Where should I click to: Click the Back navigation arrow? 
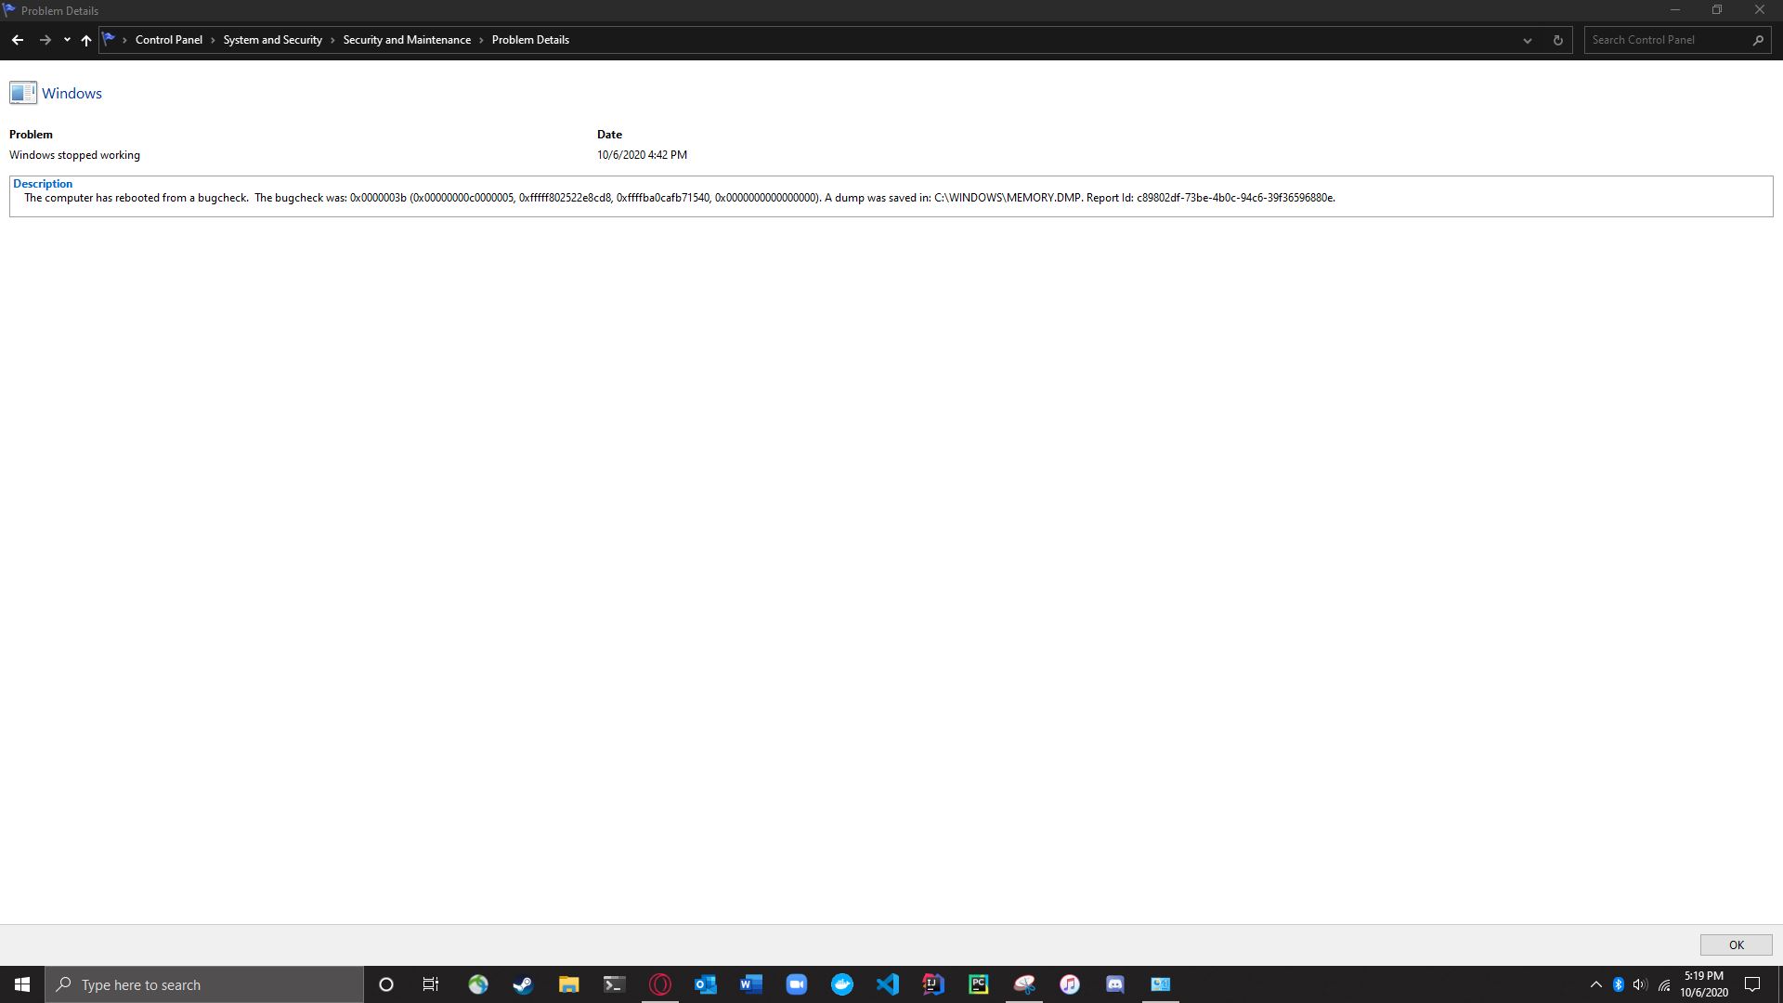point(17,40)
